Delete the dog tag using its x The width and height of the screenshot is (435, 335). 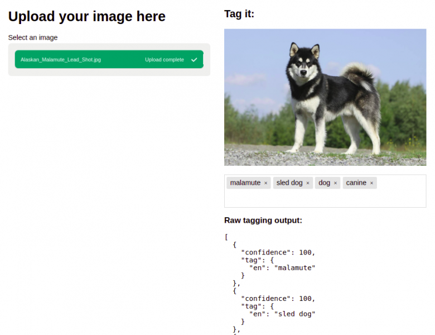click(x=335, y=183)
